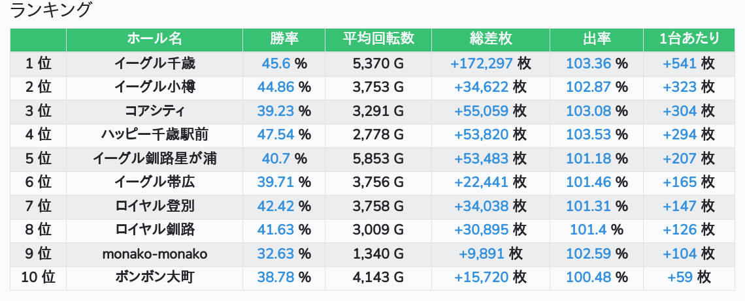Click the 出率 column header
This screenshot has height=301, width=745.
coord(596,39)
